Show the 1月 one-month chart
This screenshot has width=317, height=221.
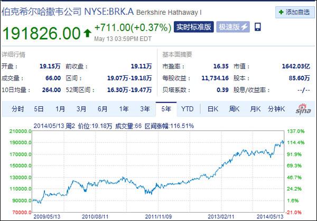coord(60,109)
